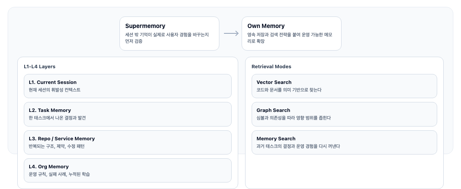Click the description under Graph Search
This screenshot has width=461, height=189.
(294, 118)
